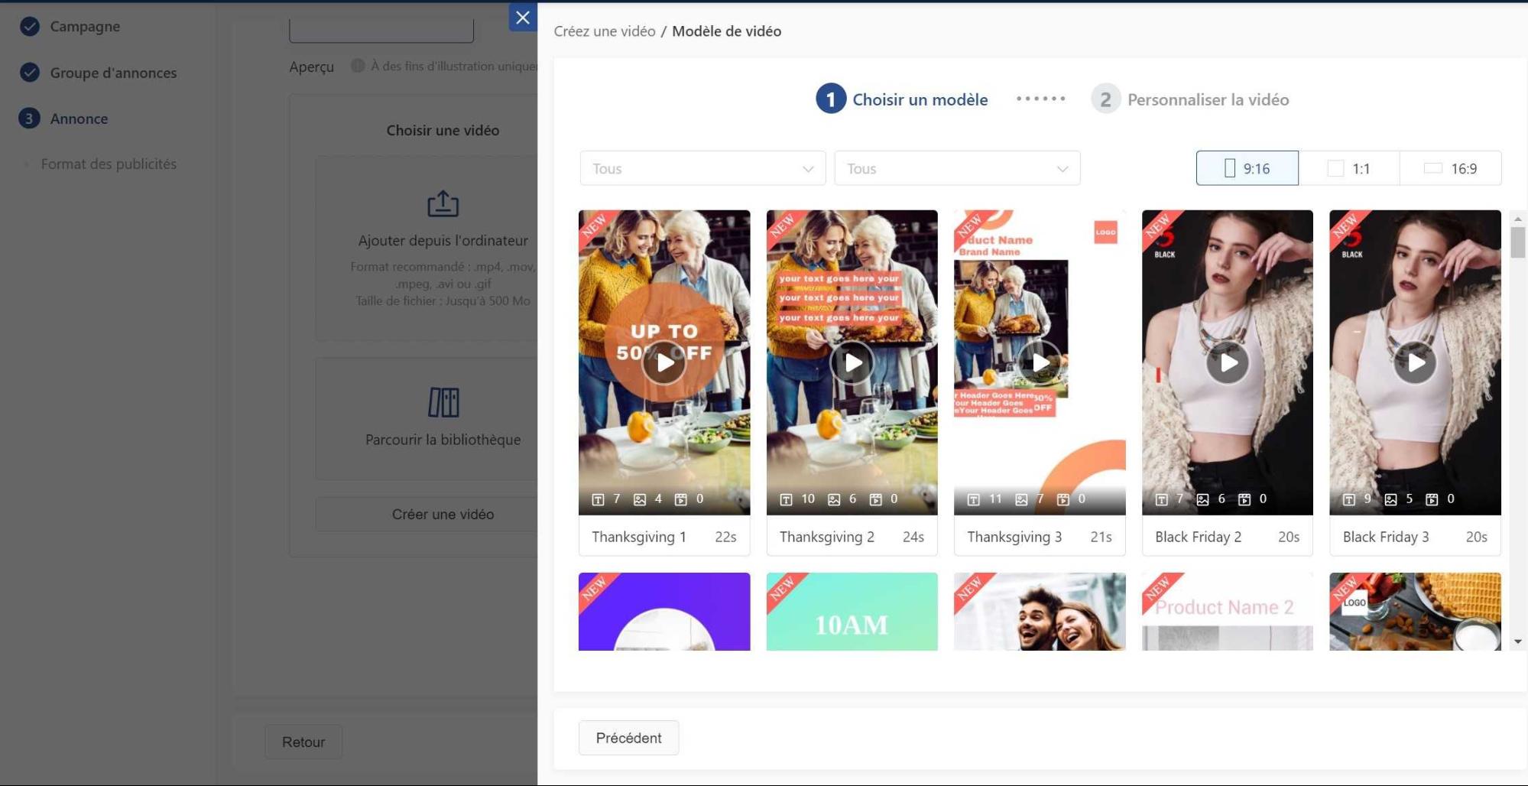This screenshot has width=1528, height=786.
Task: Play the Black Friday 2 template preview
Action: pyautogui.click(x=1228, y=362)
